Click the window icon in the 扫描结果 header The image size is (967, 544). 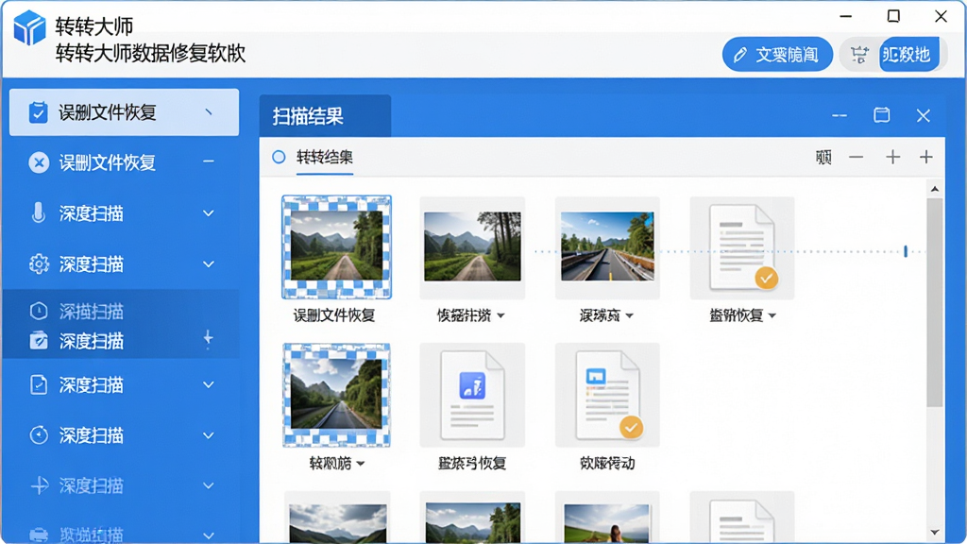pos(882,115)
